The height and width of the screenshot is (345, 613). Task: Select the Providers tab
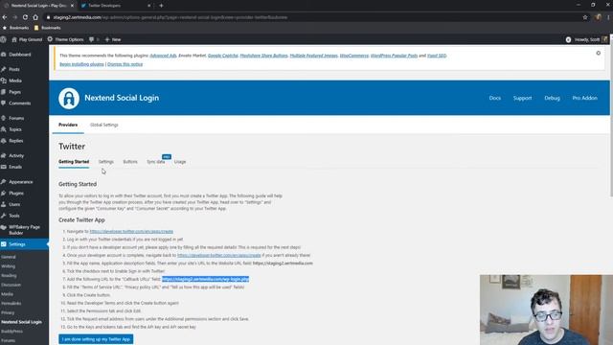tap(68, 125)
